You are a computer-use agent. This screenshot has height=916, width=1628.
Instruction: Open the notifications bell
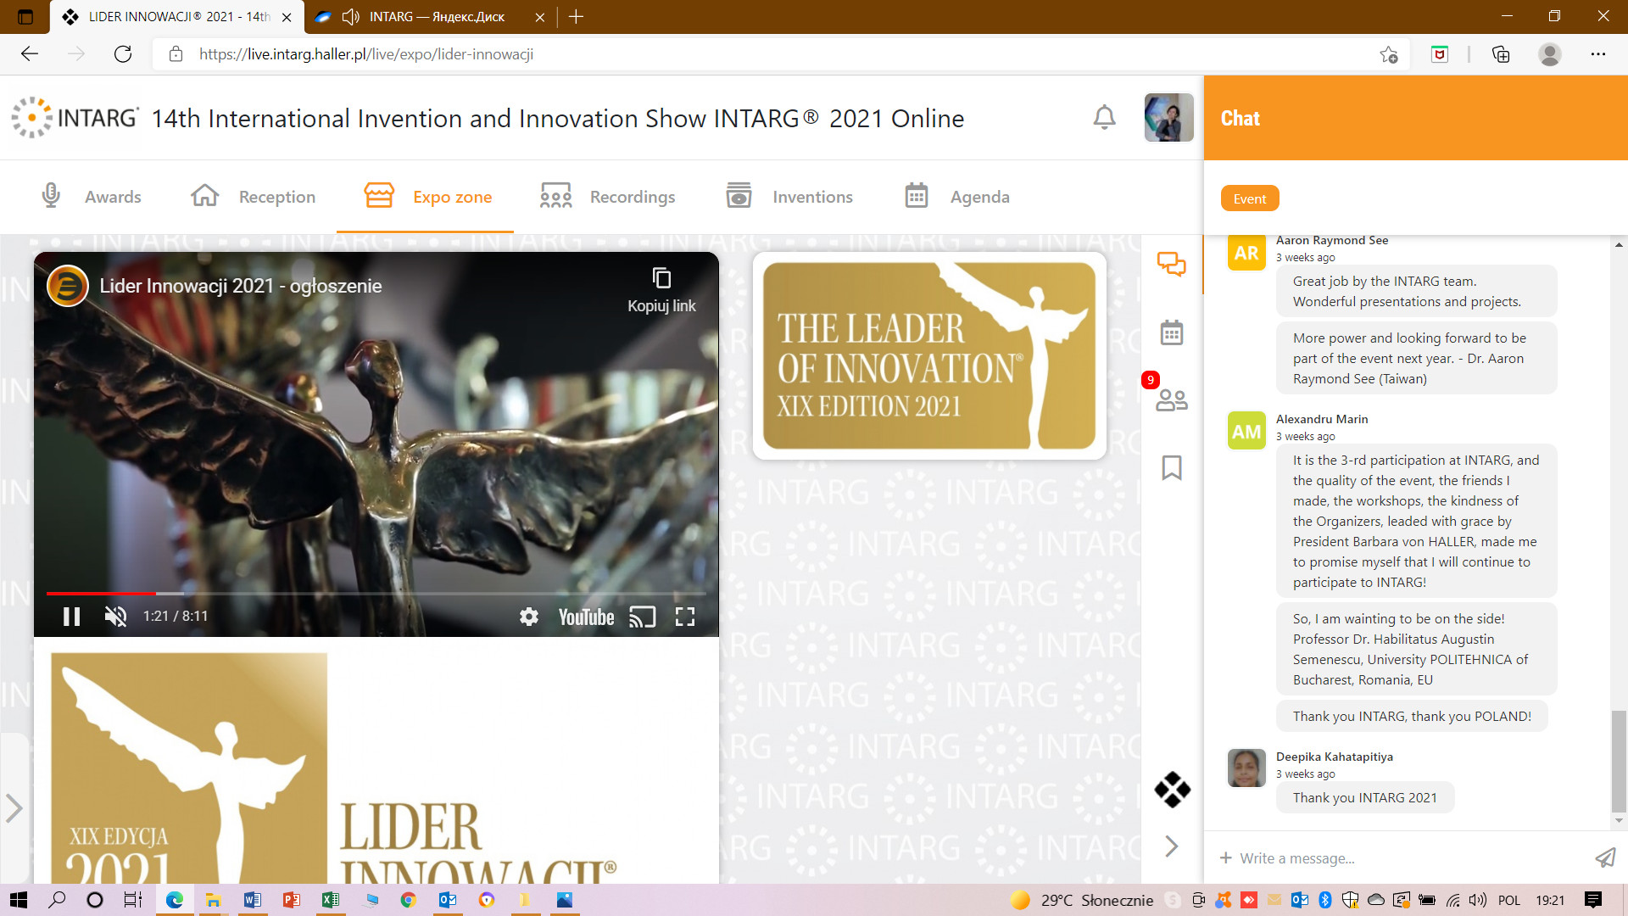click(1104, 118)
